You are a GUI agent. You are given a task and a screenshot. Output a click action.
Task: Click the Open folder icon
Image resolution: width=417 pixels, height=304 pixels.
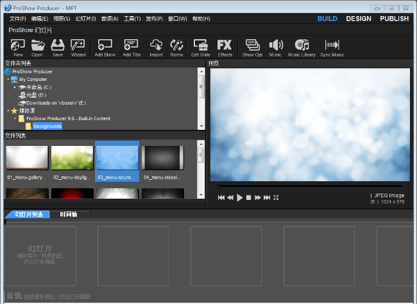click(38, 46)
